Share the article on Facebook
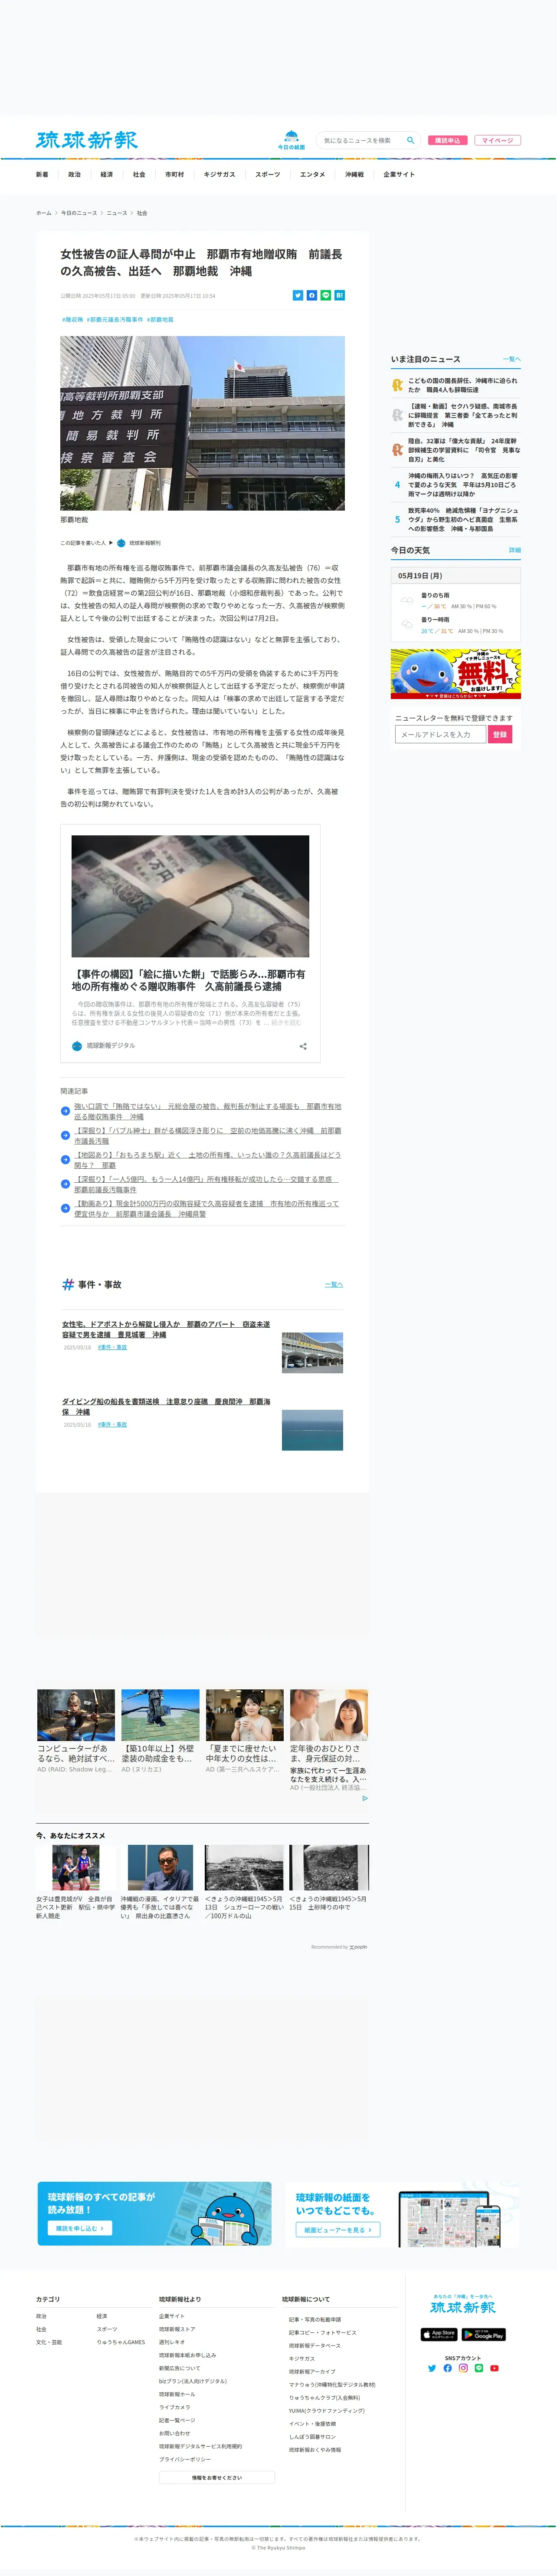Image resolution: width=557 pixels, height=2576 pixels. tap(311, 295)
